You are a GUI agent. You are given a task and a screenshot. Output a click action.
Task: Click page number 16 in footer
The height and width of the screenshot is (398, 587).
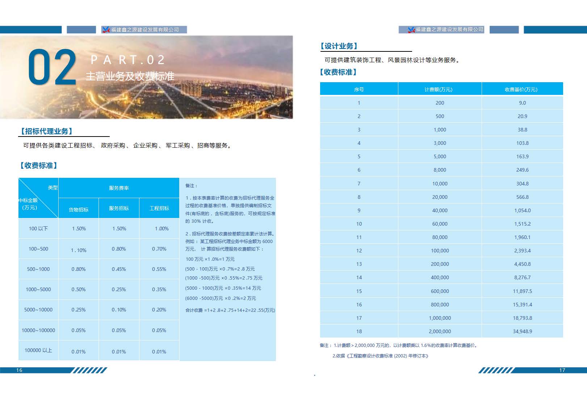click(x=19, y=370)
